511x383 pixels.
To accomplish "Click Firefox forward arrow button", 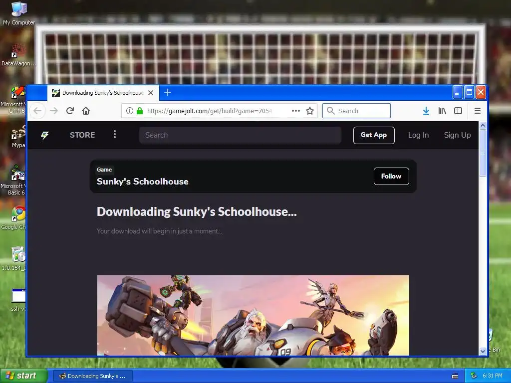I will click(x=54, y=111).
